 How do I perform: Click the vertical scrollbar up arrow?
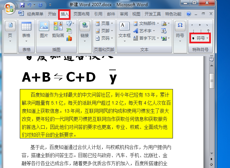[212, 66]
